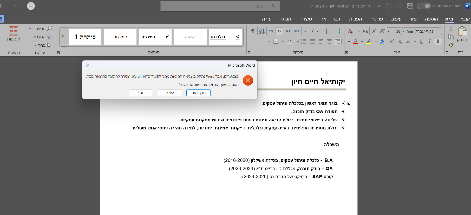Apply the red font color

[356, 41]
